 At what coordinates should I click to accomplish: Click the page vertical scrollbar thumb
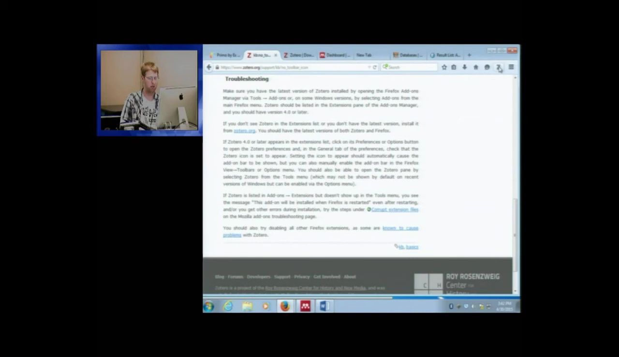516,235
